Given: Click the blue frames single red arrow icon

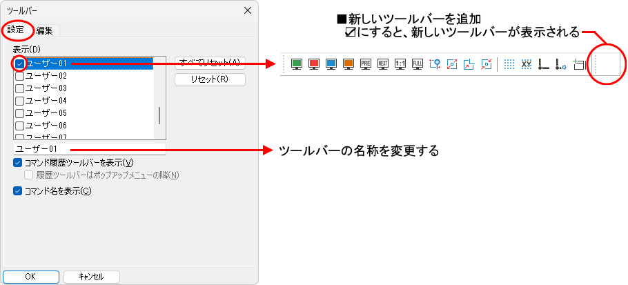Looking at the screenshot, I should click(469, 64).
